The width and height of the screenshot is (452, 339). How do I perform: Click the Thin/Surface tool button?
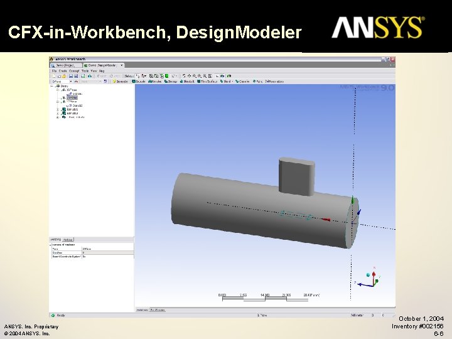[x=207, y=82]
